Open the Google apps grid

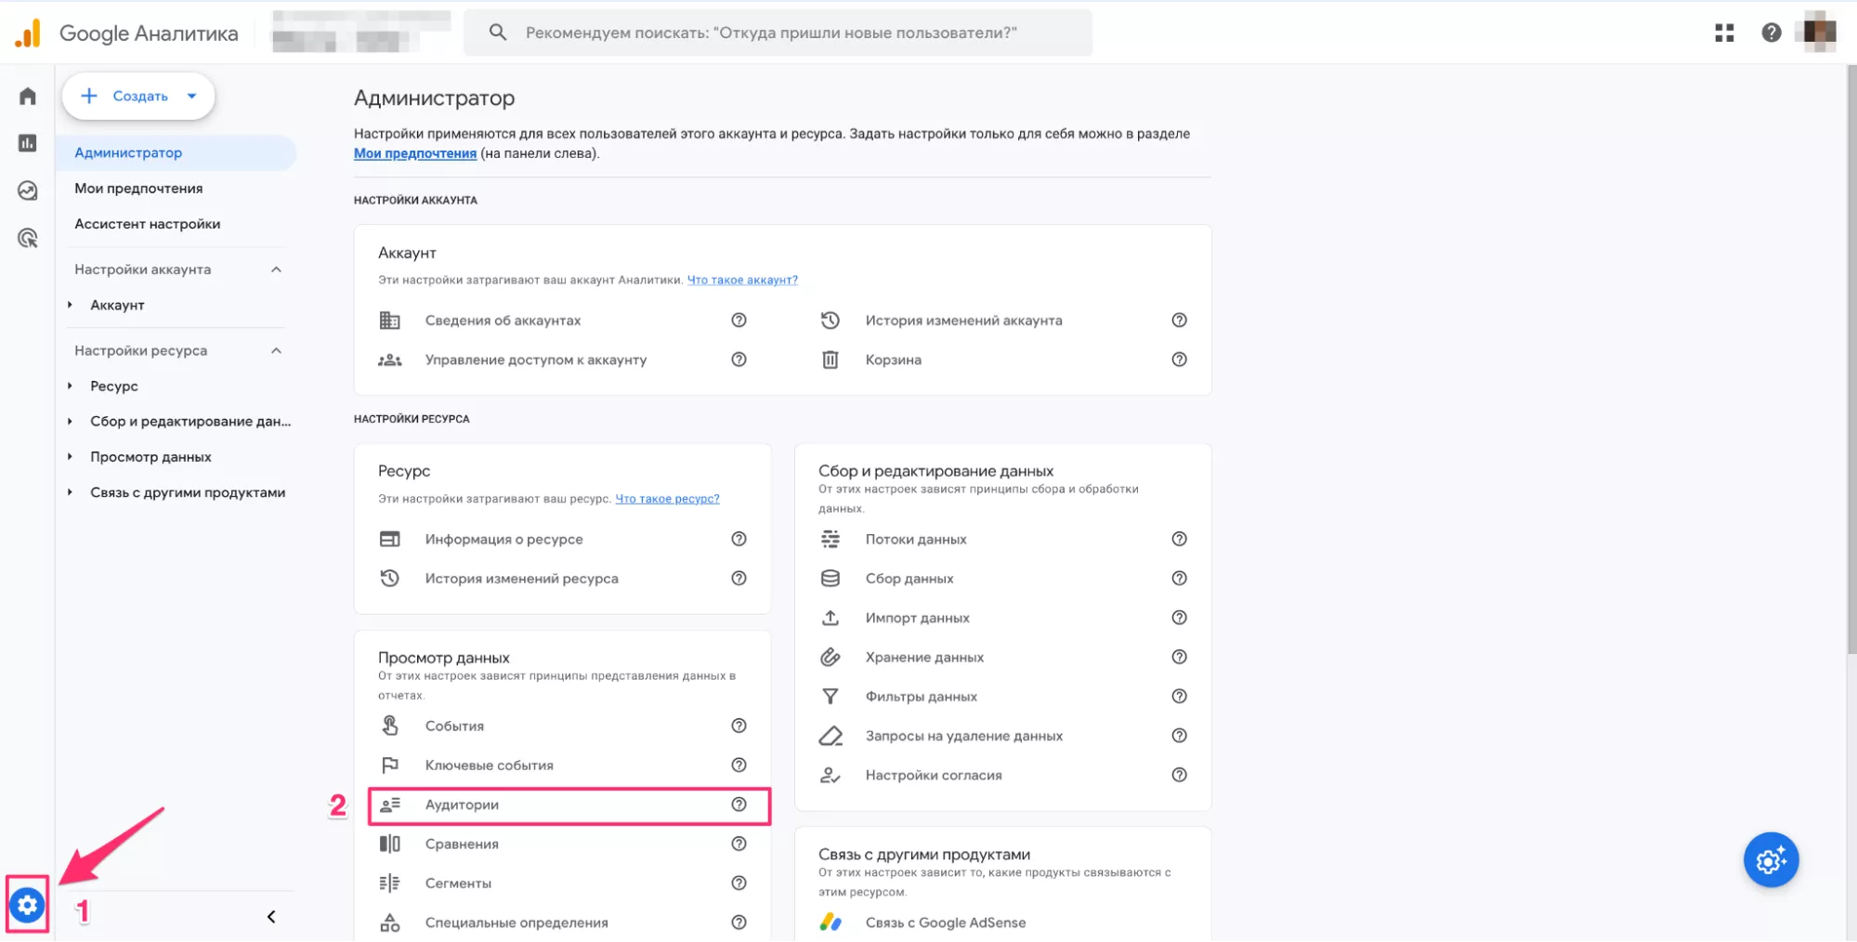(x=1725, y=33)
